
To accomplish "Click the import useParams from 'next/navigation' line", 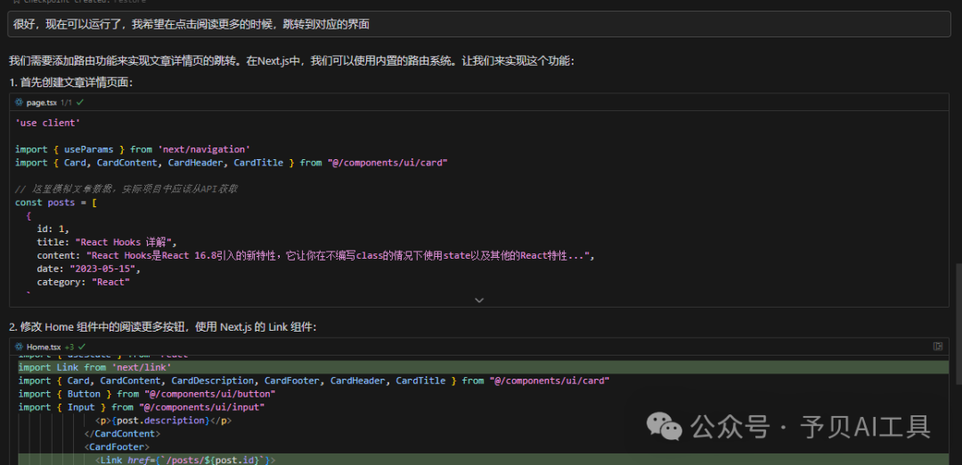I will 132,148.
